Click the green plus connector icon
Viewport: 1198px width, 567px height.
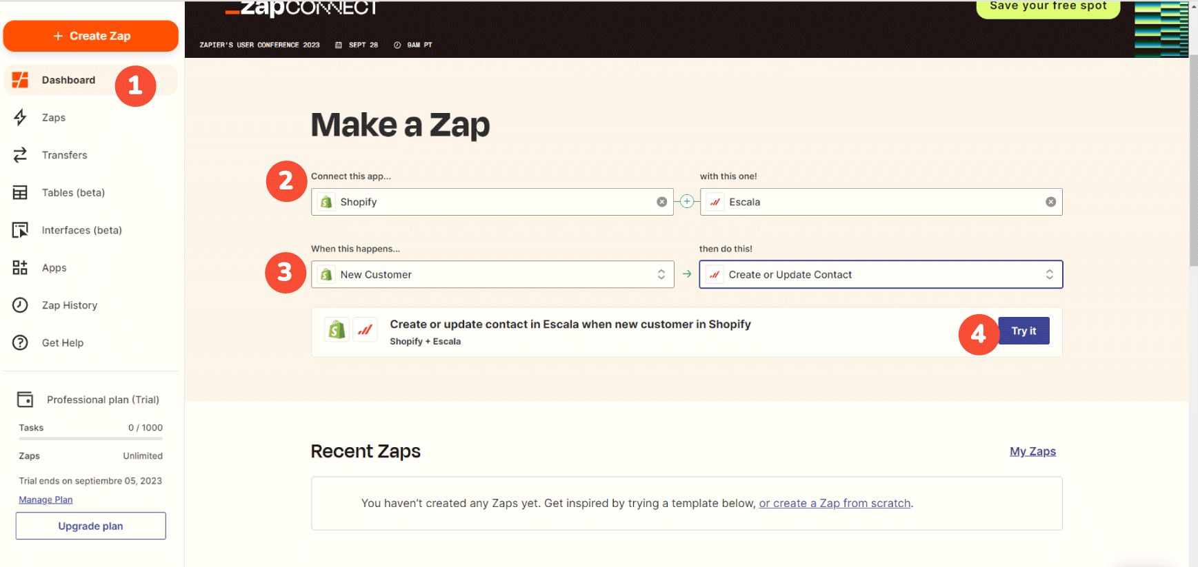pos(687,201)
